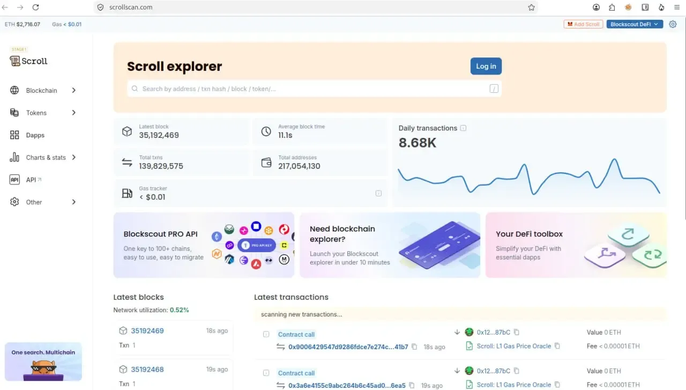Click the Charts & stats bar icon
The image size is (686, 390).
14,157
